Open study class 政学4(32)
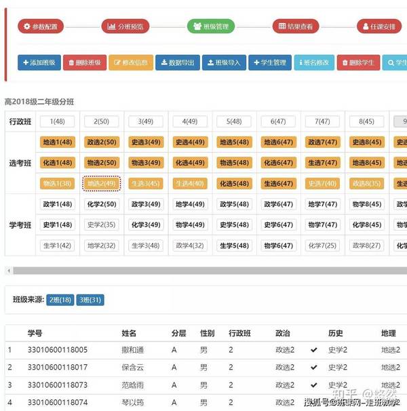 click(190, 246)
